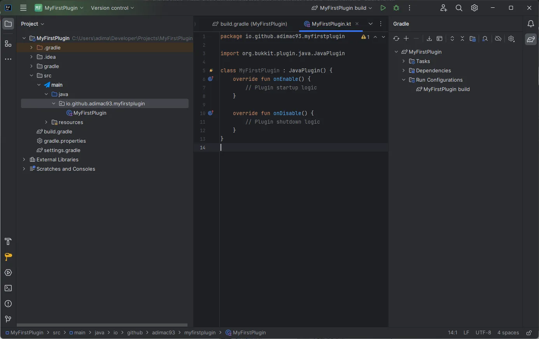
Task: Click 4 spaces indent setting
Action: 508,333
